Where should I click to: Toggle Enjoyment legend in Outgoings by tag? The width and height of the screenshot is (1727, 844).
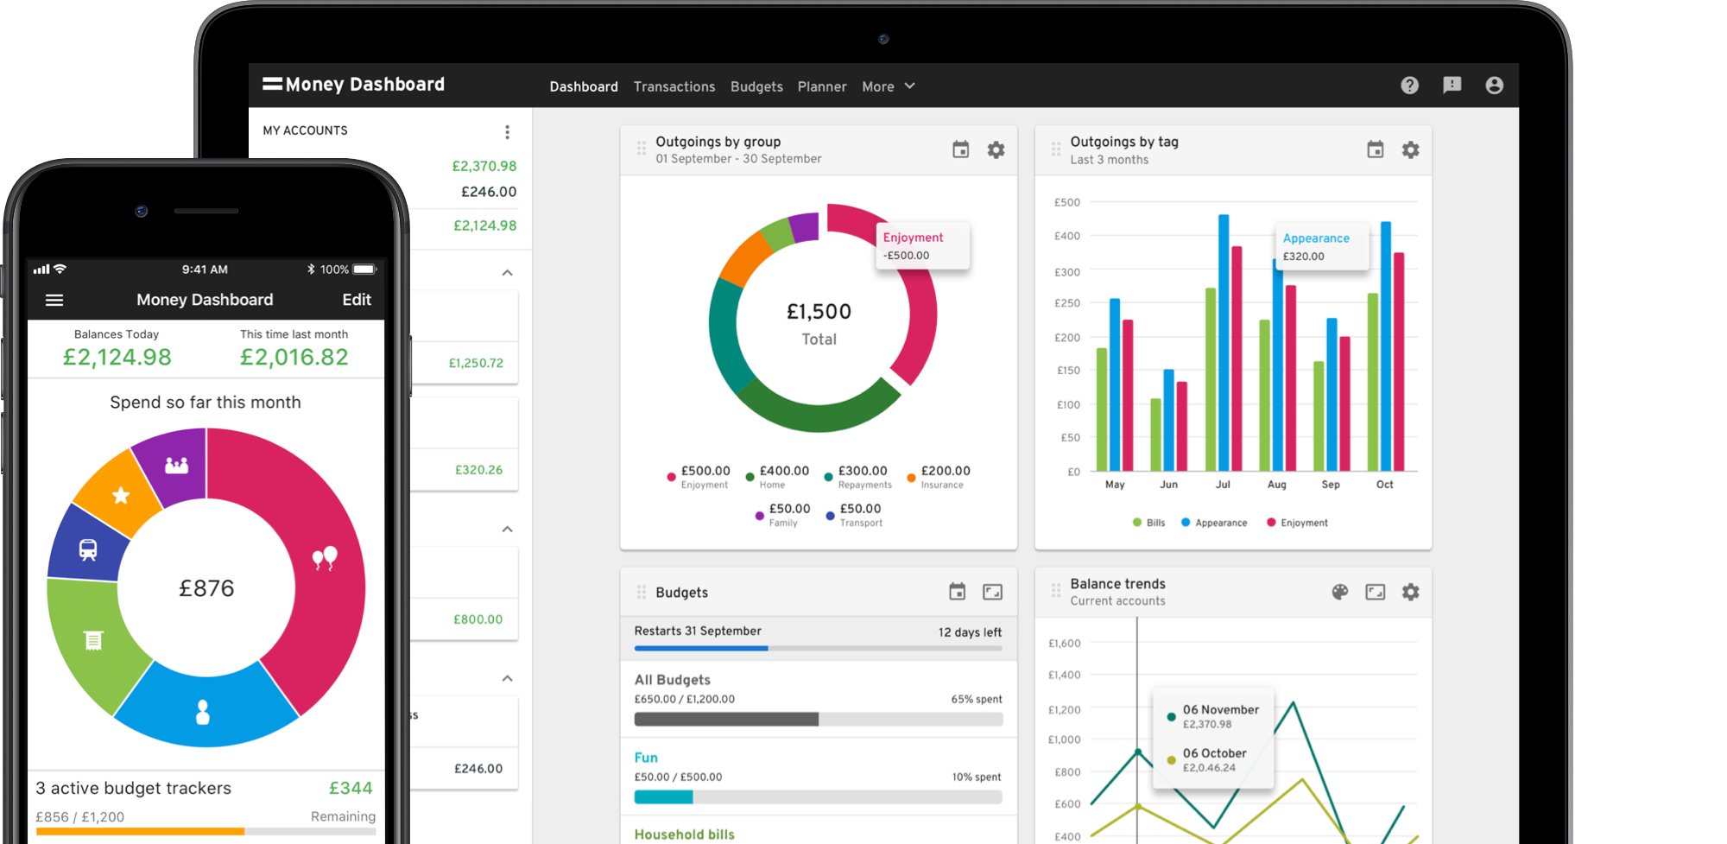(x=1297, y=523)
